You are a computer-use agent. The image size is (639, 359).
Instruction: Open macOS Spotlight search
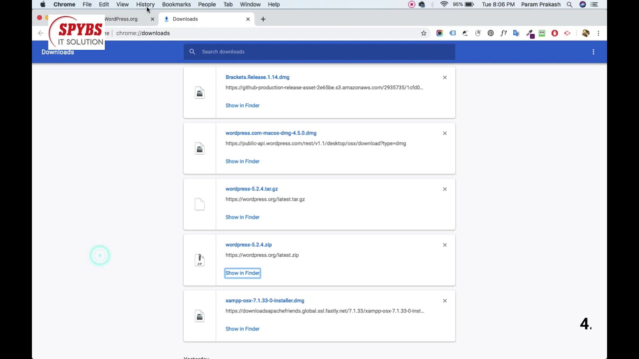tap(569, 4)
